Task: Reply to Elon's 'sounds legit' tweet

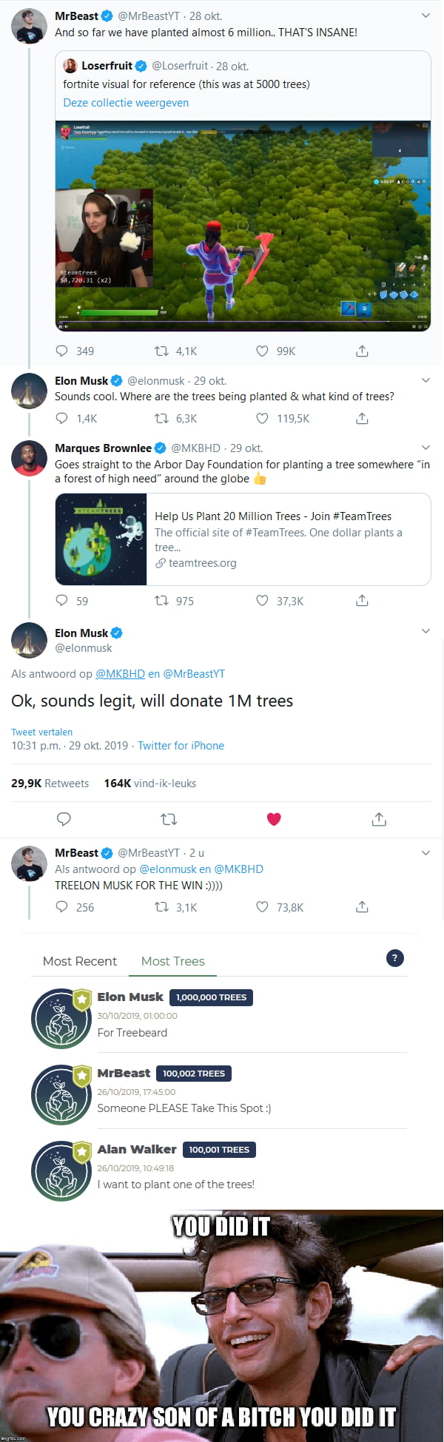Action: pos(64,819)
